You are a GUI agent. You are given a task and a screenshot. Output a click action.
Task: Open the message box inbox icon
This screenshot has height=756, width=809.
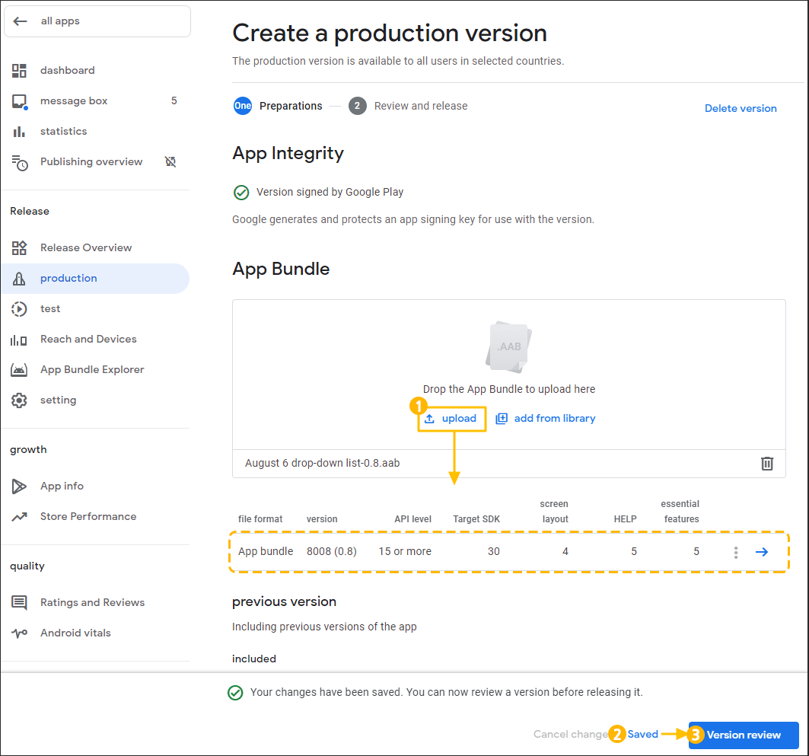click(19, 101)
